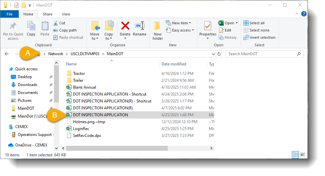325x176 pixels.
Task: Click the file list horizontal scrollbar
Action: (117, 148)
